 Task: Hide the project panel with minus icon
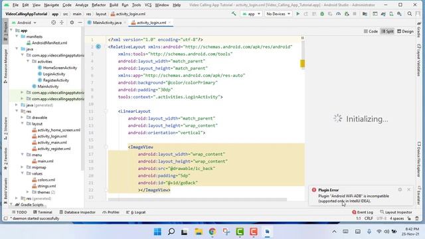(80, 23)
